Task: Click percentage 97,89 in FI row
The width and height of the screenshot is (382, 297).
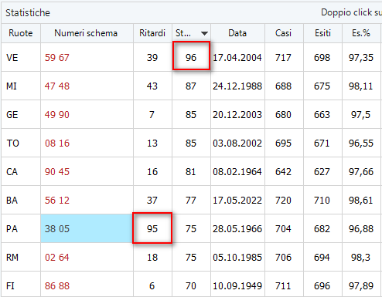Action: [x=361, y=285]
